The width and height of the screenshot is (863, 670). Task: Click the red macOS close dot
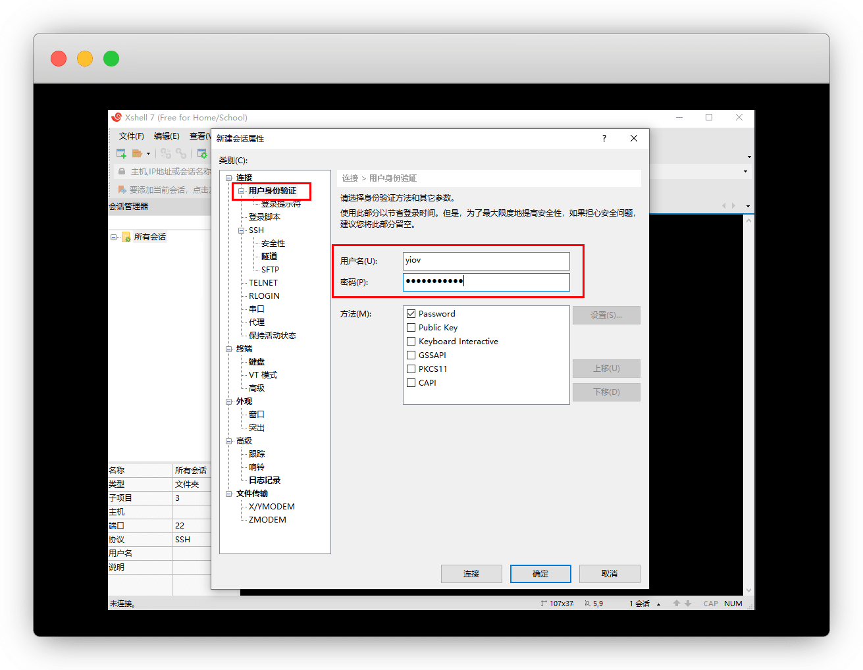pos(59,59)
